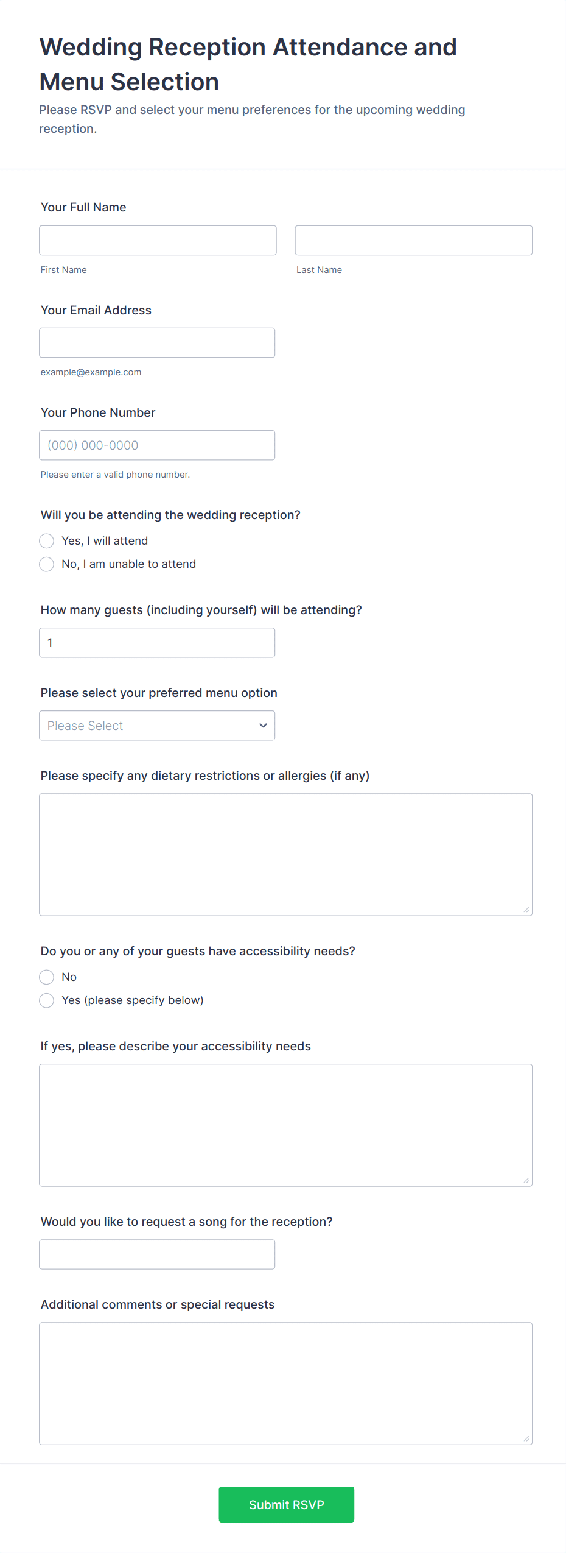Choose 'No' for accessibility needs

pyautogui.click(x=47, y=977)
